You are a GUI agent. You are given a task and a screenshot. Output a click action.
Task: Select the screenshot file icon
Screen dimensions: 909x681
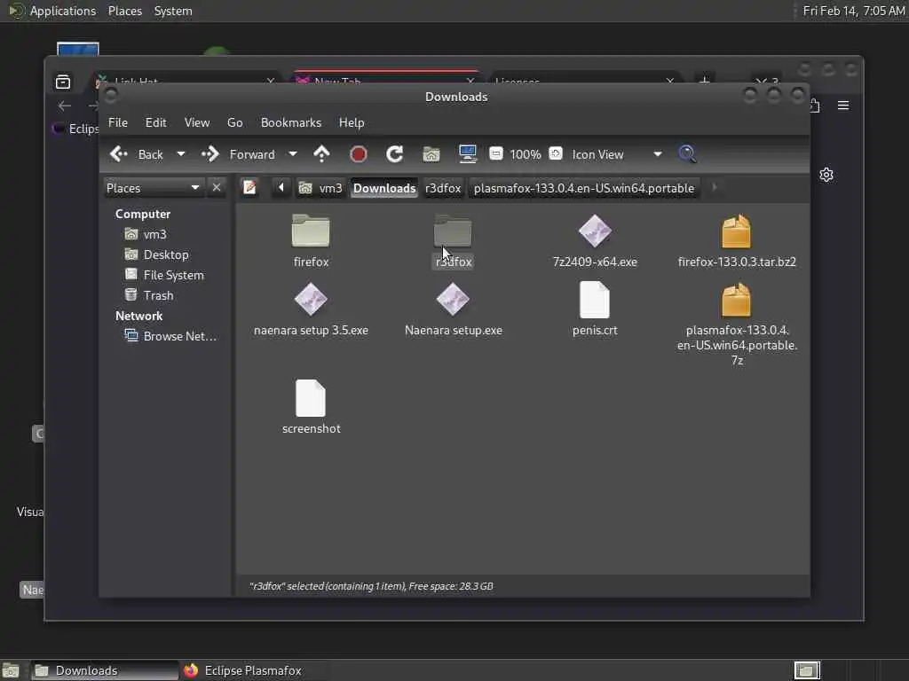point(311,398)
